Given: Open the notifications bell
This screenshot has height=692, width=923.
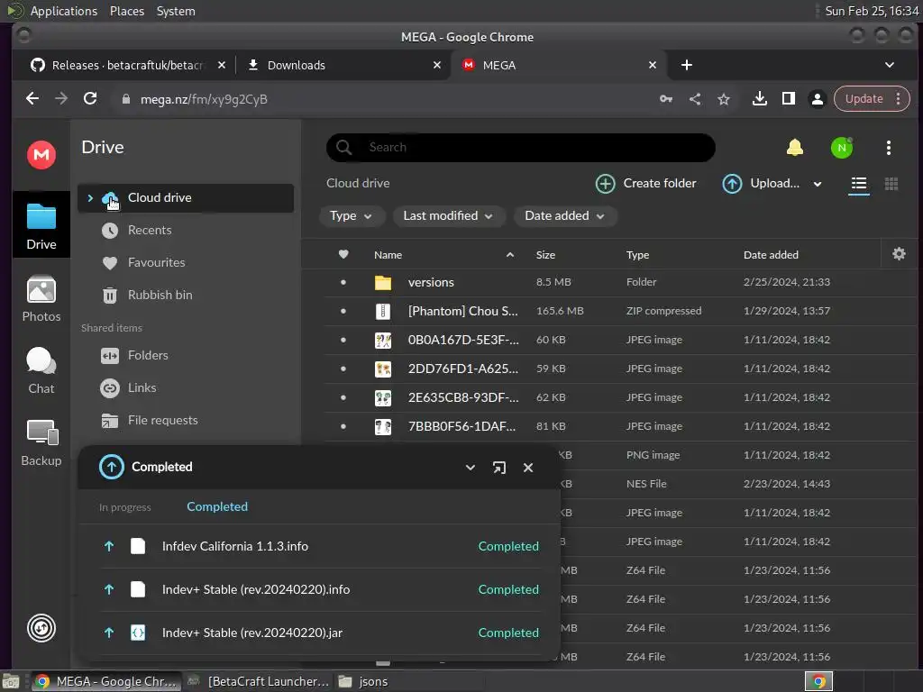Looking at the screenshot, I should [x=795, y=147].
